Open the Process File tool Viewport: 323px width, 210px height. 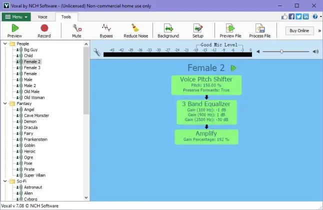coord(260,30)
